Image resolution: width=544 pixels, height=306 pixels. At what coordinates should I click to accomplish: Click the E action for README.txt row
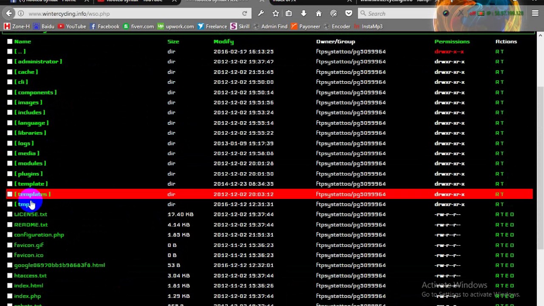tap(507, 225)
